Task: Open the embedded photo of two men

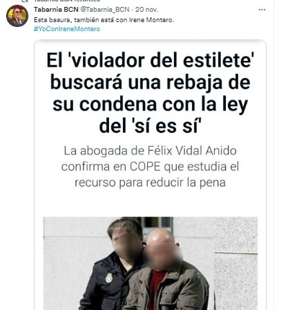Action: (x=151, y=263)
